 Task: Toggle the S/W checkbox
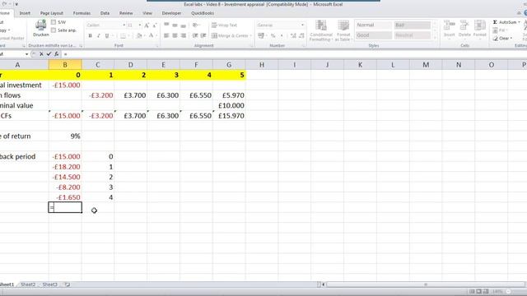(x=54, y=22)
